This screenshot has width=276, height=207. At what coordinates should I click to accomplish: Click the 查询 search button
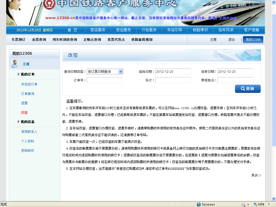pyautogui.click(x=248, y=88)
